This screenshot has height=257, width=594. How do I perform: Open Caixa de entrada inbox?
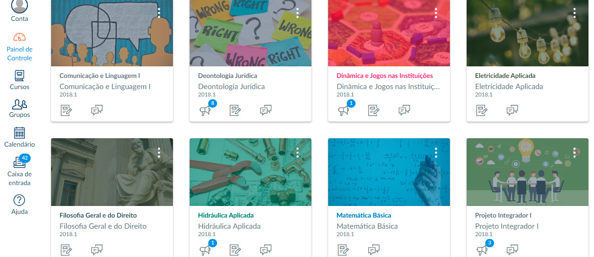coord(20,171)
